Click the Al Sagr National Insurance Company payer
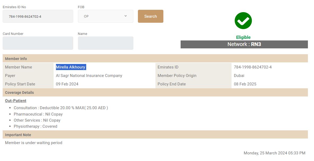The height and width of the screenshot is (161, 314). [89, 76]
